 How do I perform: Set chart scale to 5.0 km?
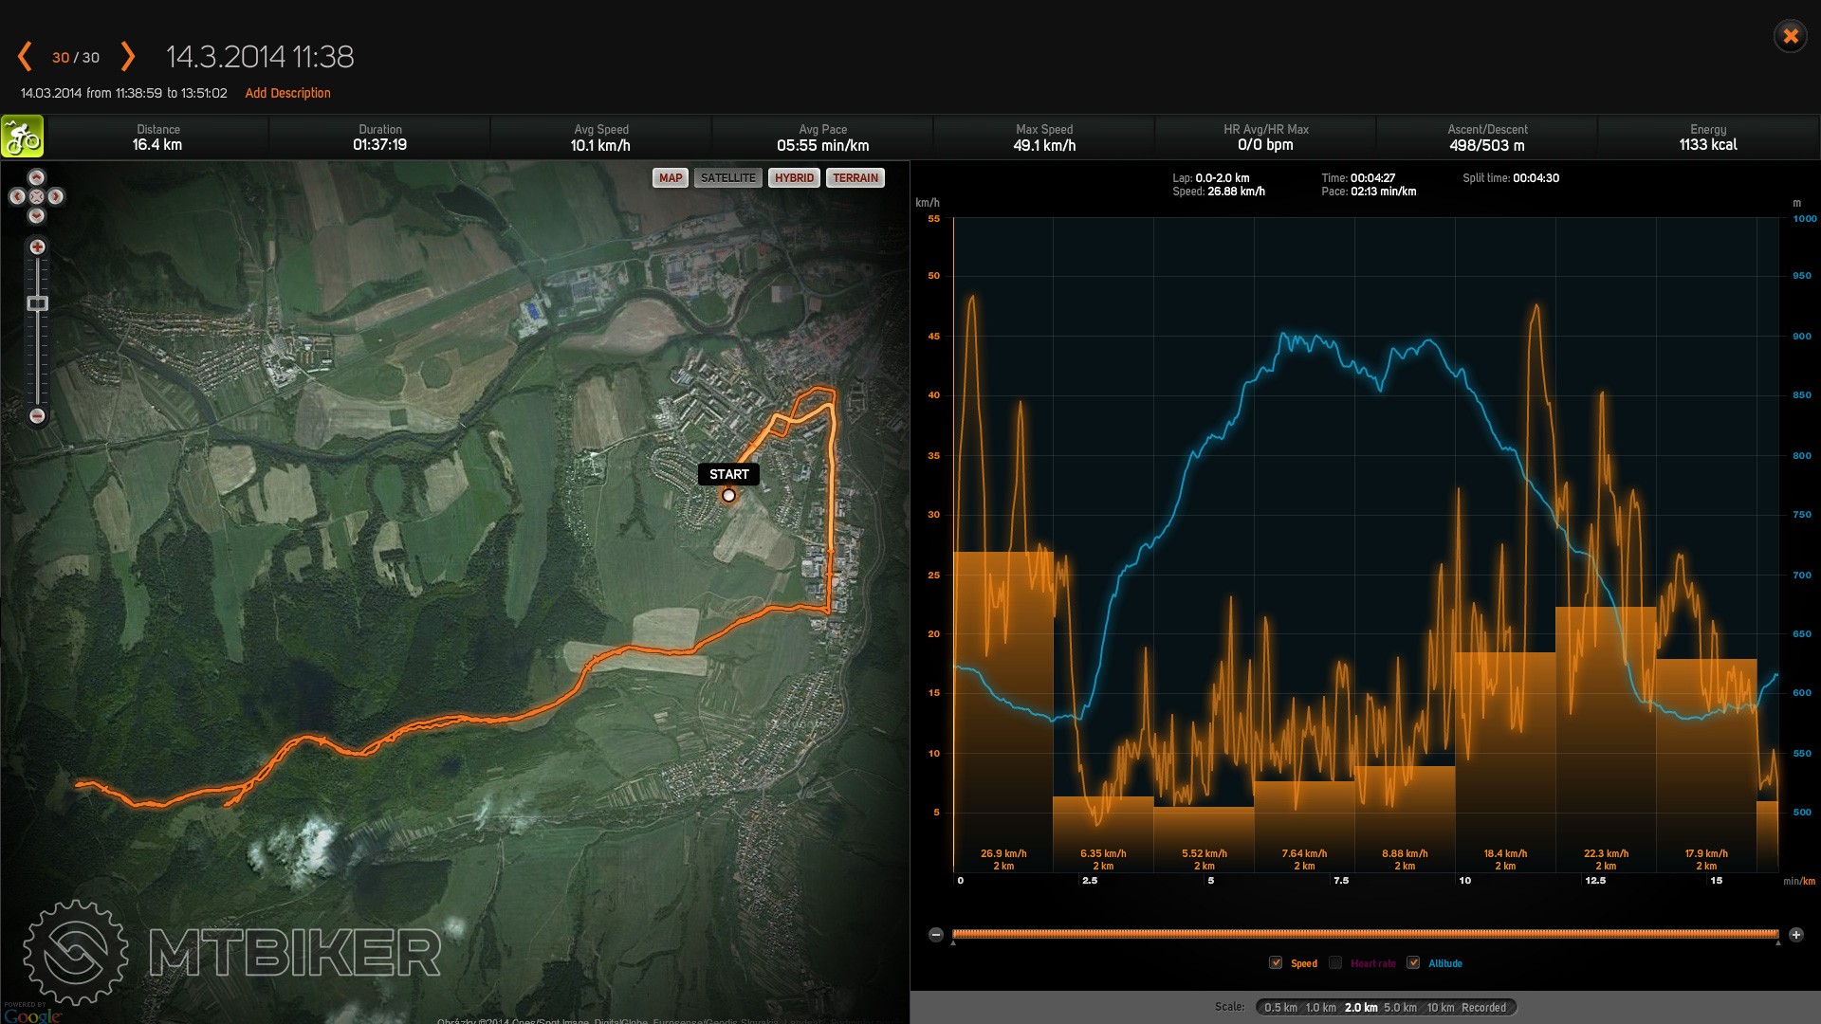point(1399,1008)
